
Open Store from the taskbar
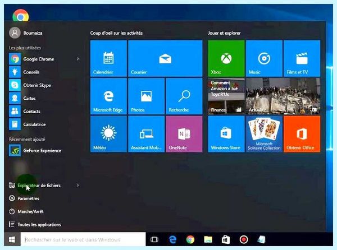tap(226, 239)
